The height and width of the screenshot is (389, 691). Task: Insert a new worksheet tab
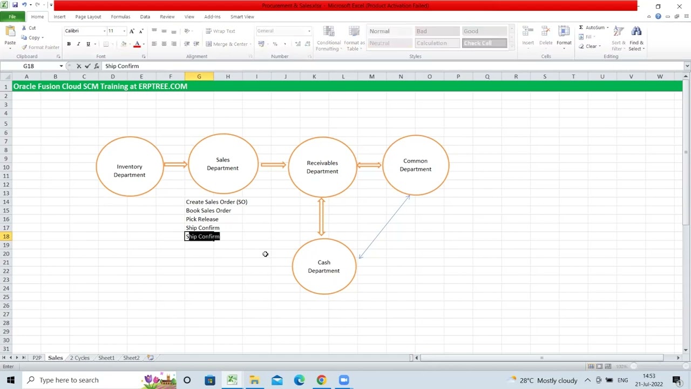150,358
